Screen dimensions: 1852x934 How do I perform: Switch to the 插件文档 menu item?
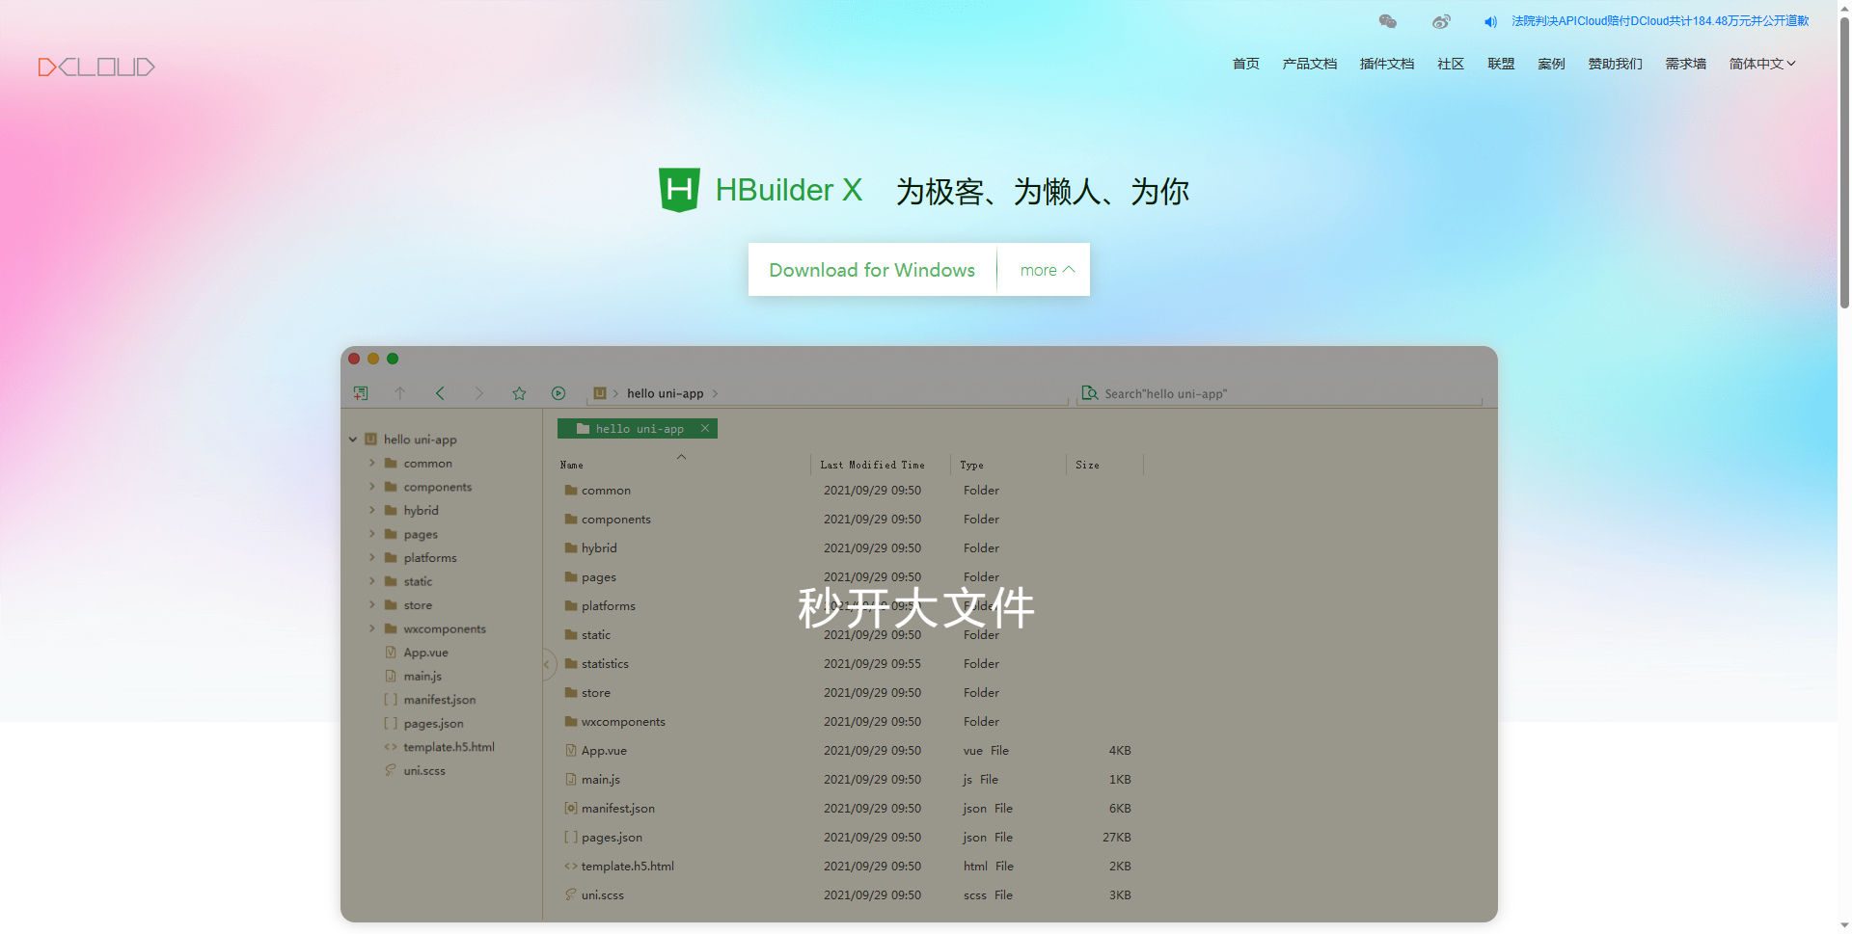[x=1386, y=64]
